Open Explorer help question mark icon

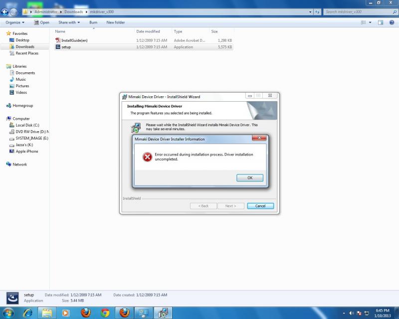(x=392, y=22)
